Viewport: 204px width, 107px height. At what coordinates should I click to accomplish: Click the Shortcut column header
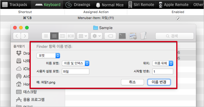click(x=25, y=12)
